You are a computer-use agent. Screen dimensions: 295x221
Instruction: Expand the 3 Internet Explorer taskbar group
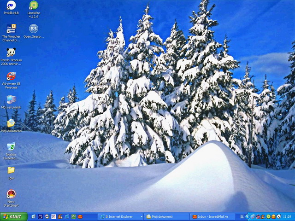(121, 216)
